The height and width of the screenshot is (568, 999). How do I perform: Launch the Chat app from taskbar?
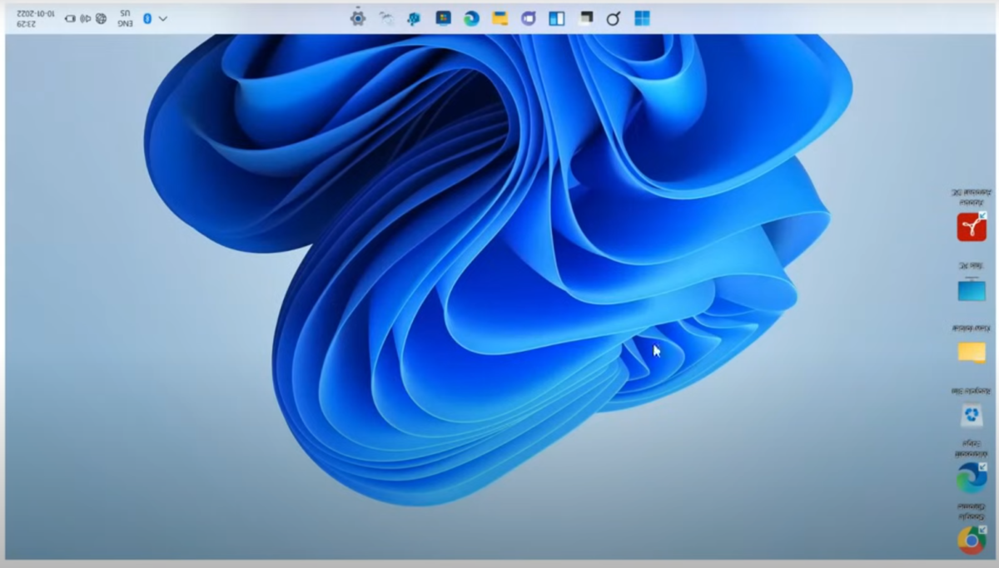pyautogui.click(x=529, y=18)
